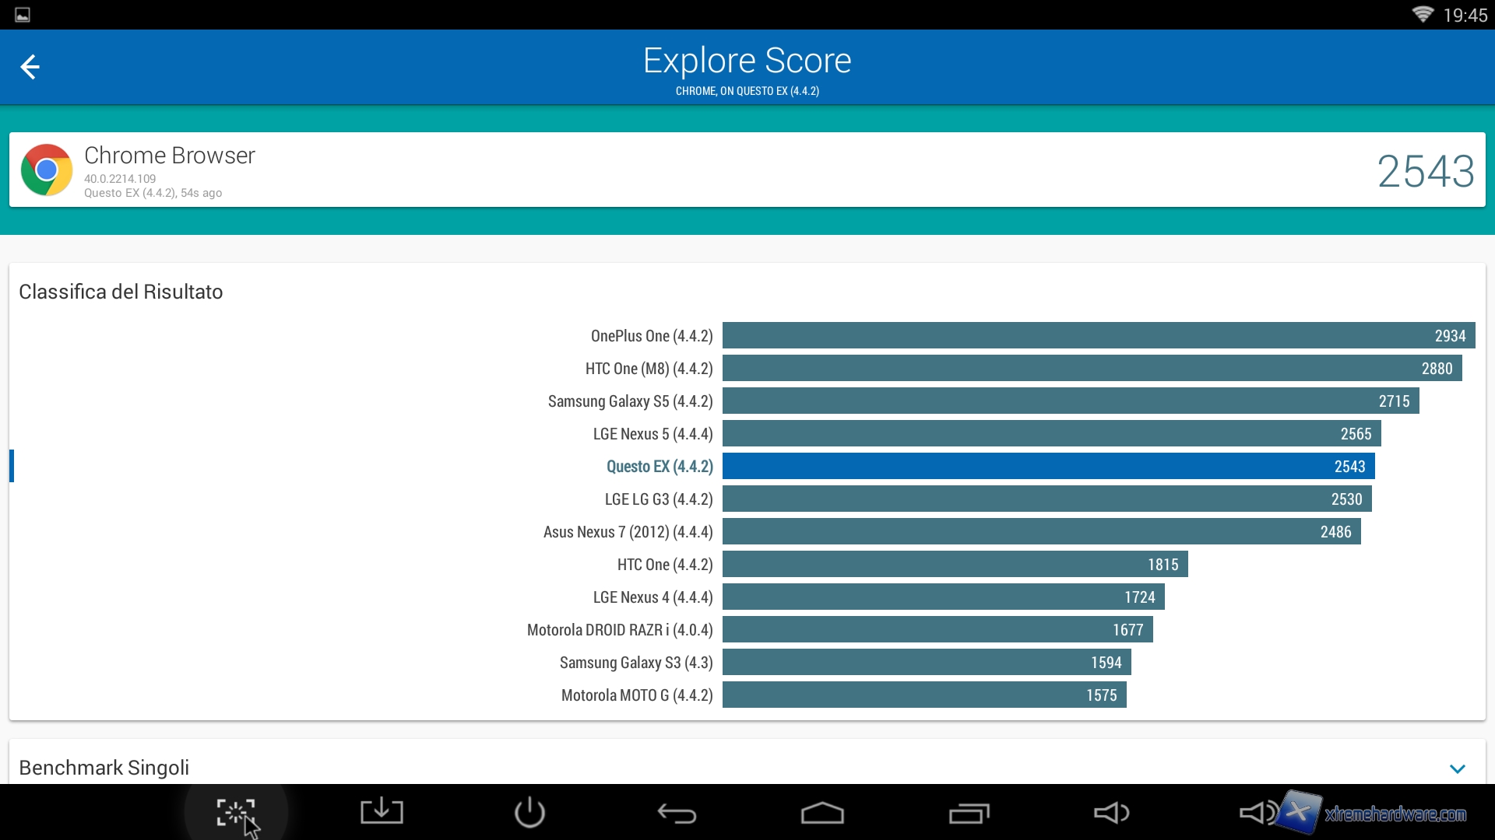The height and width of the screenshot is (840, 1495).
Task: Click the OnePlus One 2934 score bar
Action: tap(1098, 336)
